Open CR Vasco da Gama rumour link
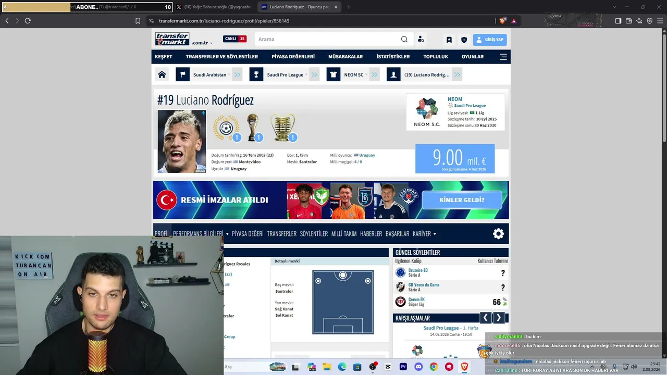 tap(424, 285)
